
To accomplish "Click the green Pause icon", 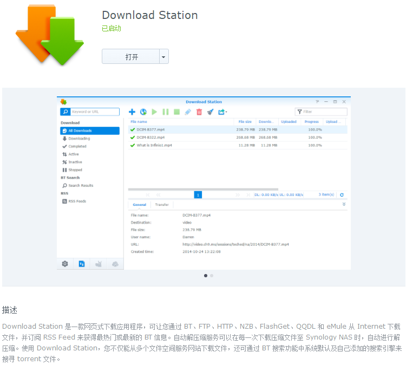I will tap(166, 112).
